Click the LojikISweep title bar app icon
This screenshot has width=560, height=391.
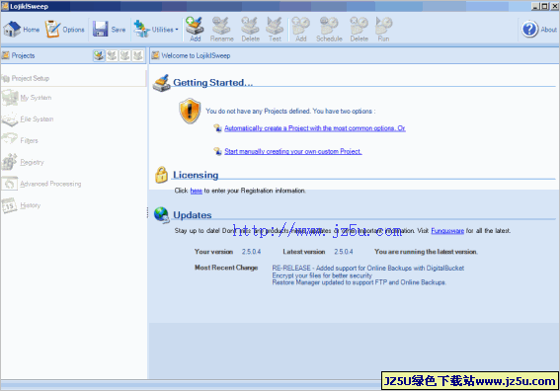[5, 6]
